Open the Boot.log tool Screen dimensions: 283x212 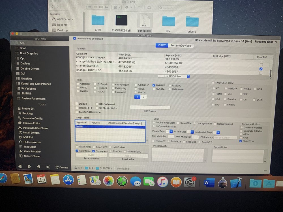click(x=27, y=113)
